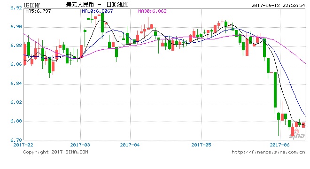Viewport: 310px width, 169px height.
Task: Select the chart title 美元人民币 日K线图
Action: pyautogui.click(x=97, y=5)
